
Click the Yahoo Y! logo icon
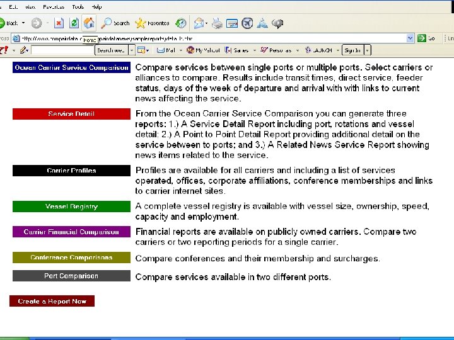tap(4, 50)
